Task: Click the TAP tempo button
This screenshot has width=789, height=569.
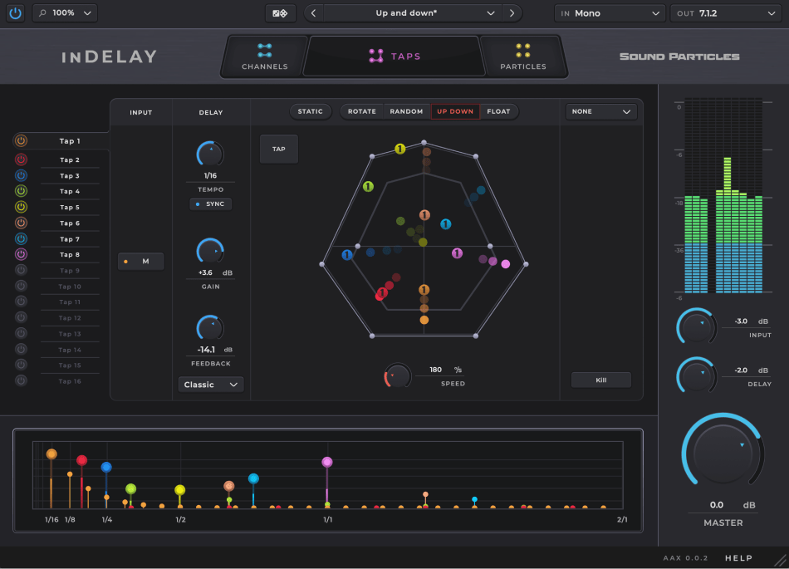Action: coord(279,149)
